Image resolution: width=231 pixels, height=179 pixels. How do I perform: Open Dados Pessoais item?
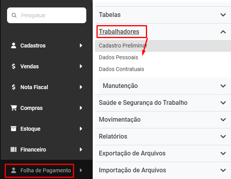118,57
